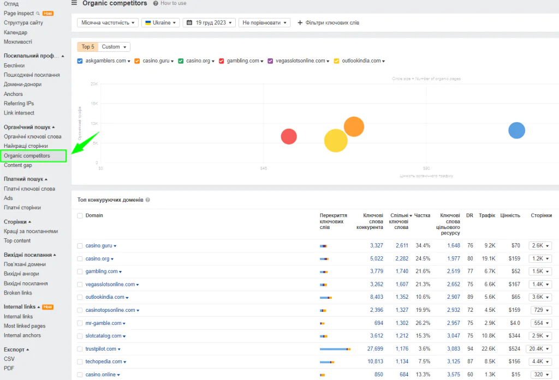This screenshot has width=559, height=380.
Task: Click the orange bubble on the chart
Action: [354, 126]
